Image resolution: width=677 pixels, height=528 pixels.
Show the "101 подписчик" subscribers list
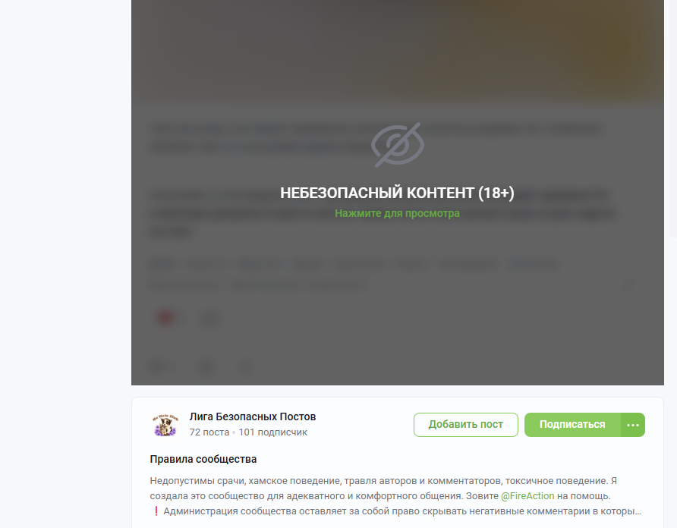click(273, 432)
